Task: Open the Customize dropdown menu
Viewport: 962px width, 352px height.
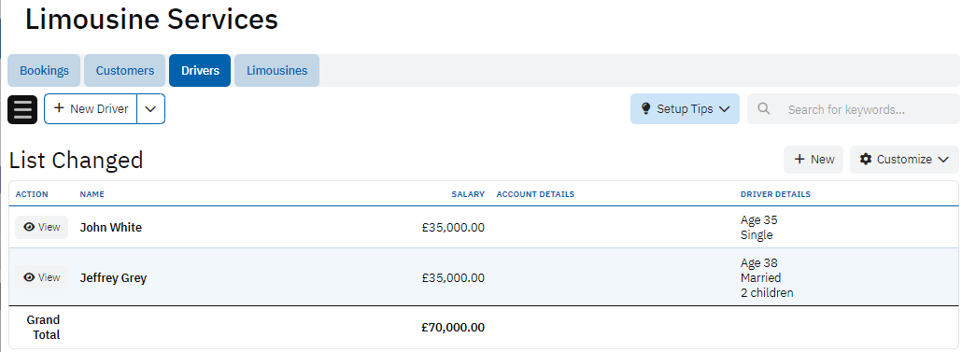Action: point(904,160)
